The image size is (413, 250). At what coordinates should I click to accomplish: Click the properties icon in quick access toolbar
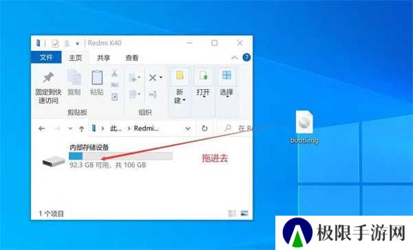click(55, 43)
